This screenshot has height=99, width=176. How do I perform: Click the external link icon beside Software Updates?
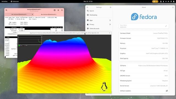pyautogui.click(x=167, y=91)
